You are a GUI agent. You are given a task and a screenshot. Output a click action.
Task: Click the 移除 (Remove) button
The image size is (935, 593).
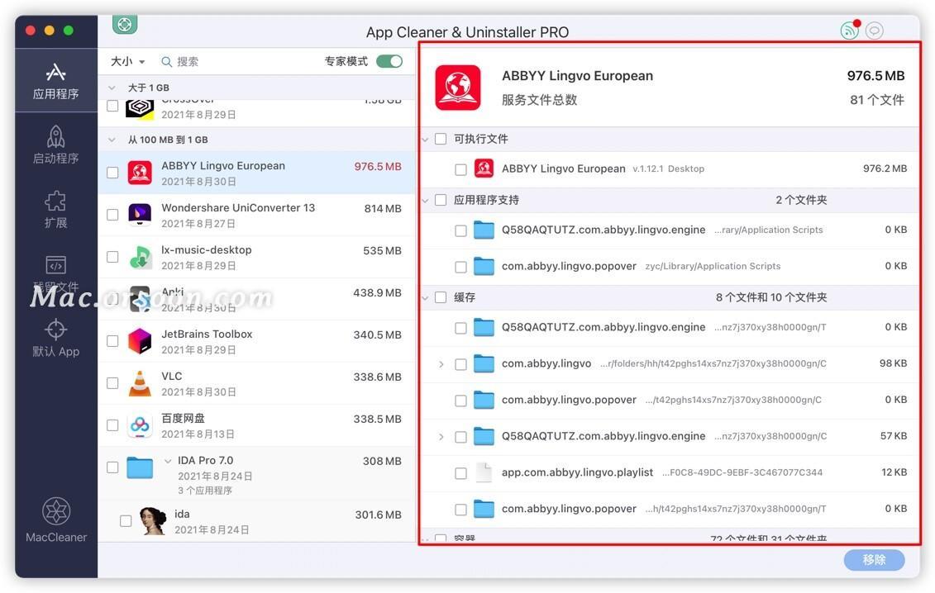point(873,559)
